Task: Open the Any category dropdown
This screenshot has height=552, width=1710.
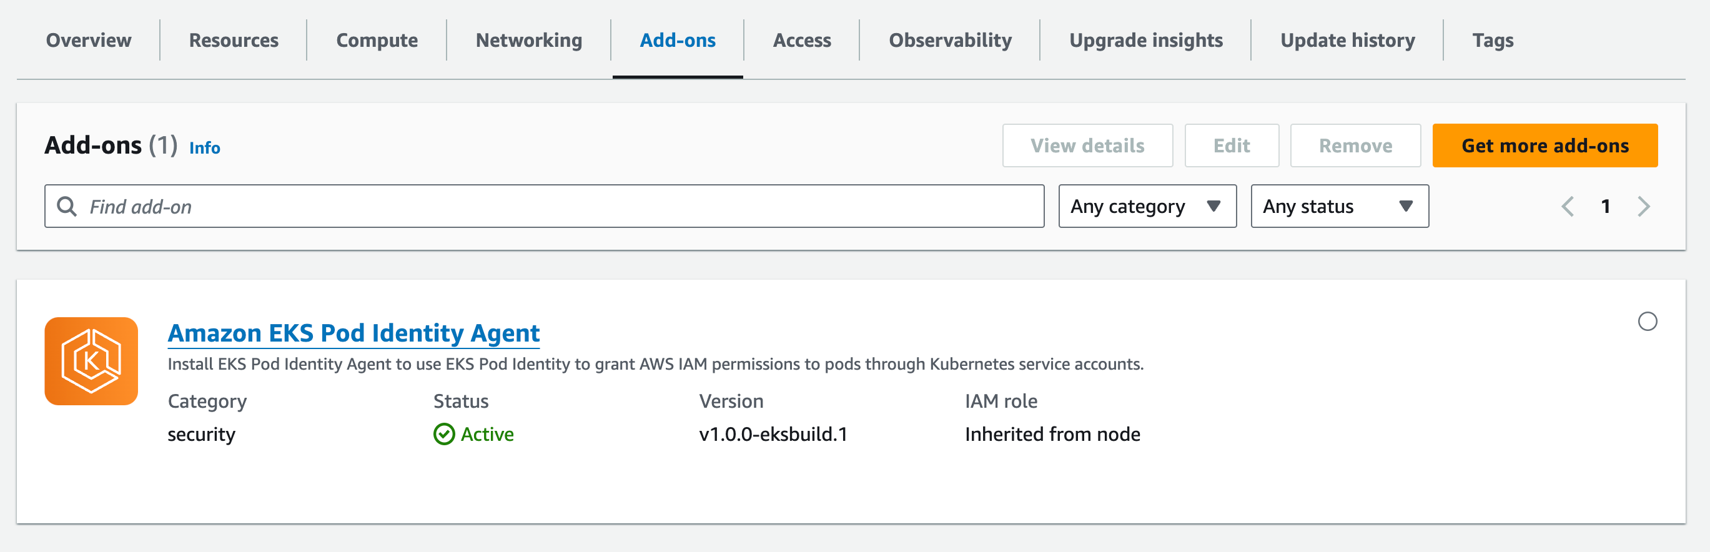Action: 1147,206
